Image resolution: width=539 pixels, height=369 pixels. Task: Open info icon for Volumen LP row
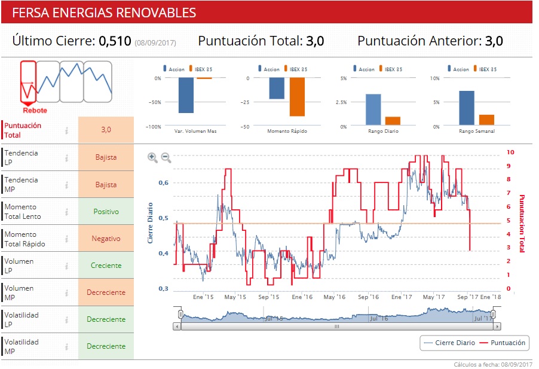pos(67,266)
